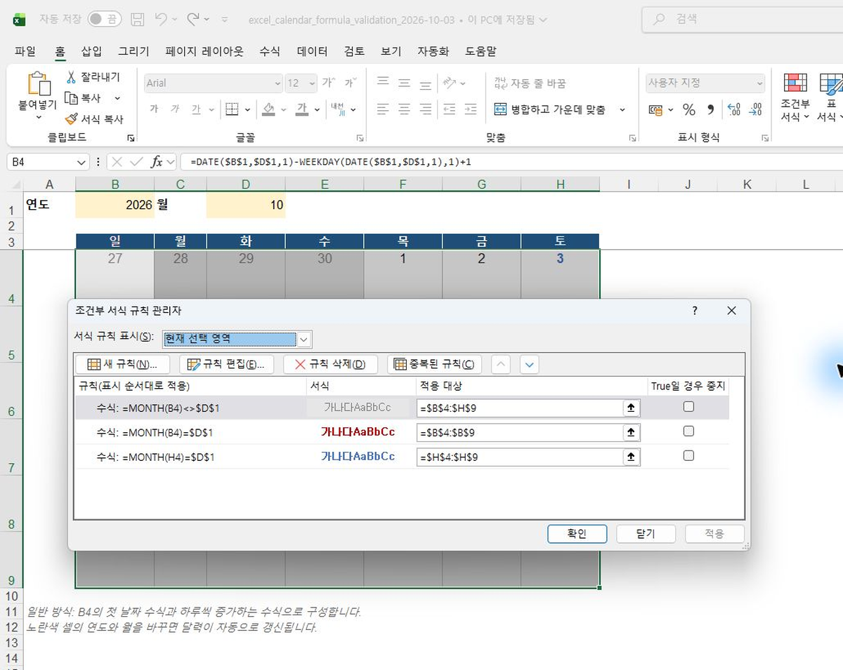
Task: Switch to the 수식 (Formulas) tab
Action: (270, 51)
